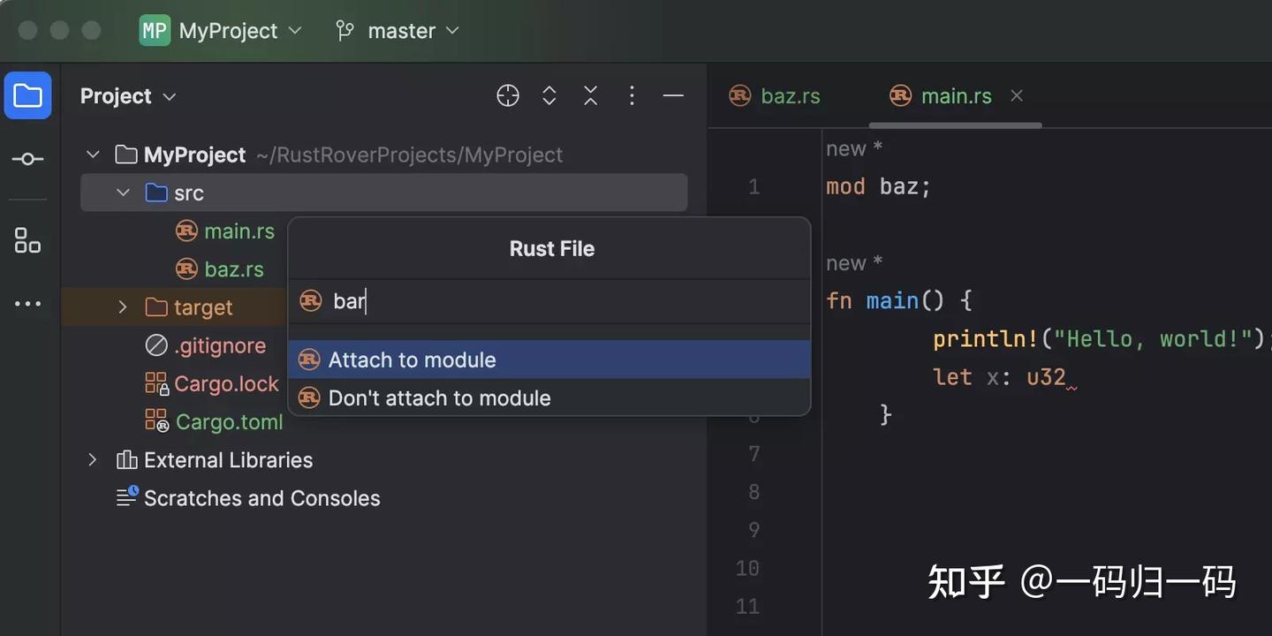Click the 'new *' hint above fn main
This screenshot has height=636, width=1272.
[x=854, y=263]
